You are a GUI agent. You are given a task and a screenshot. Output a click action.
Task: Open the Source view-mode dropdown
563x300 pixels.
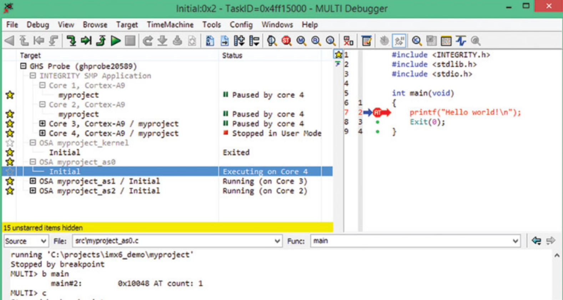[x=26, y=241]
